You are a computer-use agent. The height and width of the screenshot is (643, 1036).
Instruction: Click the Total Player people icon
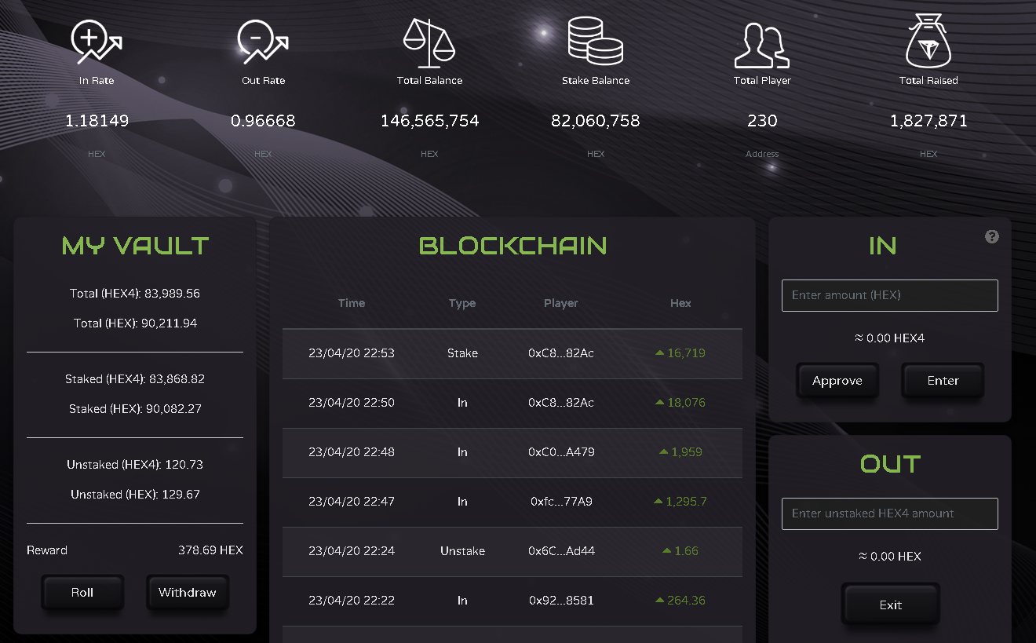pyautogui.click(x=762, y=46)
